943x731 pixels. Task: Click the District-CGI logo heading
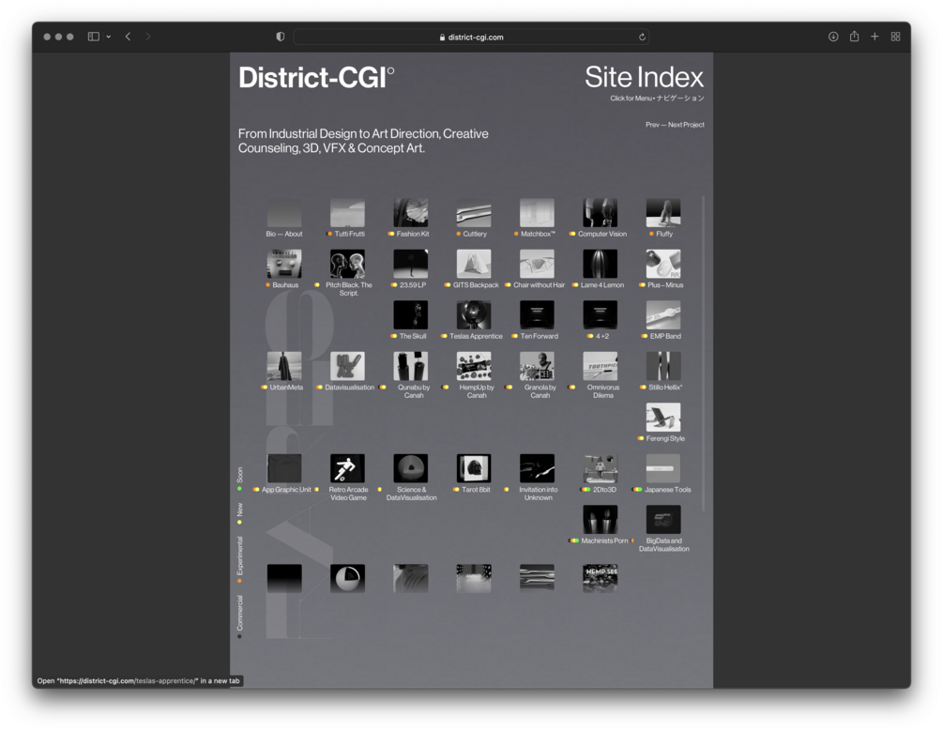[316, 78]
